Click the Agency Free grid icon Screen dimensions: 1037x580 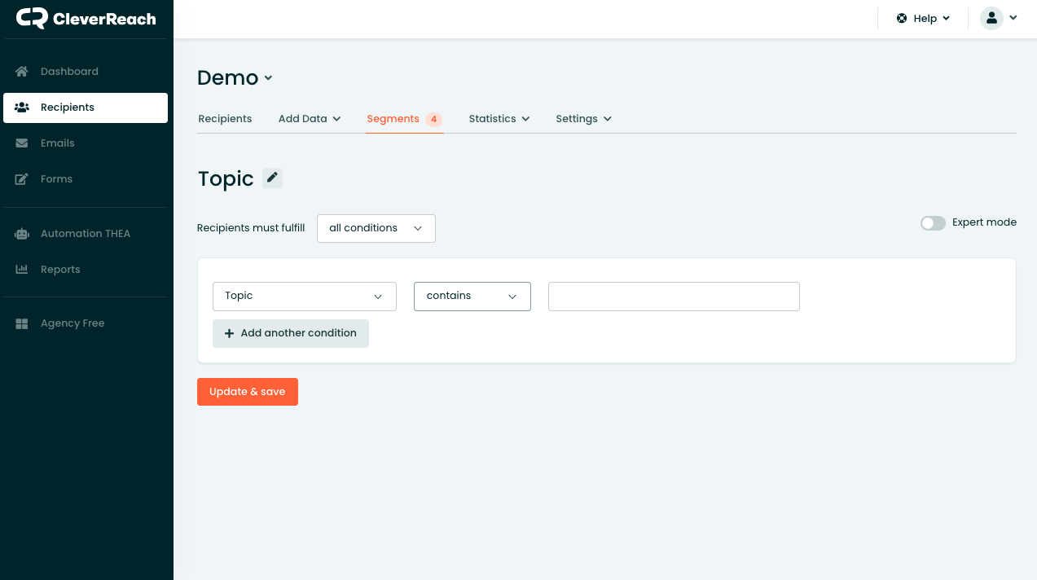[x=22, y=323]
